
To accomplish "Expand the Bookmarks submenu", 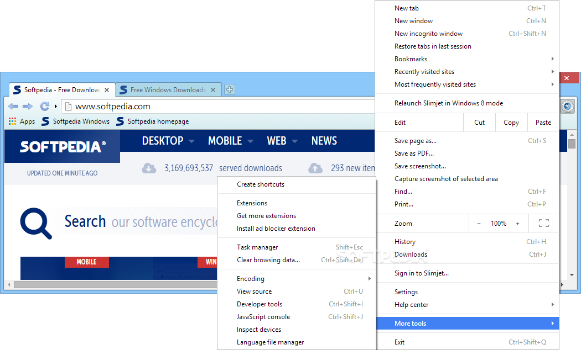I will point(467,59).
